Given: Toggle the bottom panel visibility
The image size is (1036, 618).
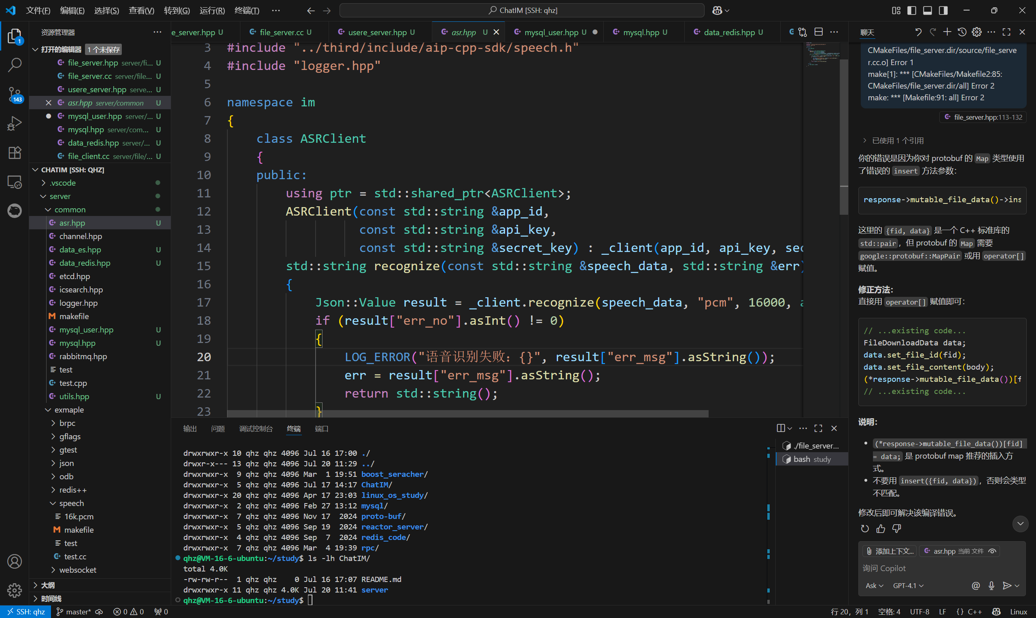Looking at the screenshot, I should (x=928, y=11).
